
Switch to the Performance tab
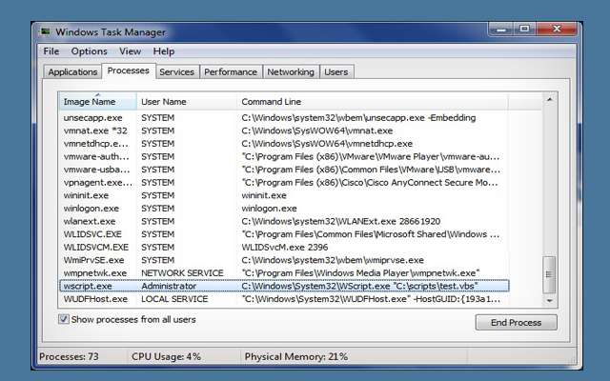pyautogui.click(x=231, y=71)
